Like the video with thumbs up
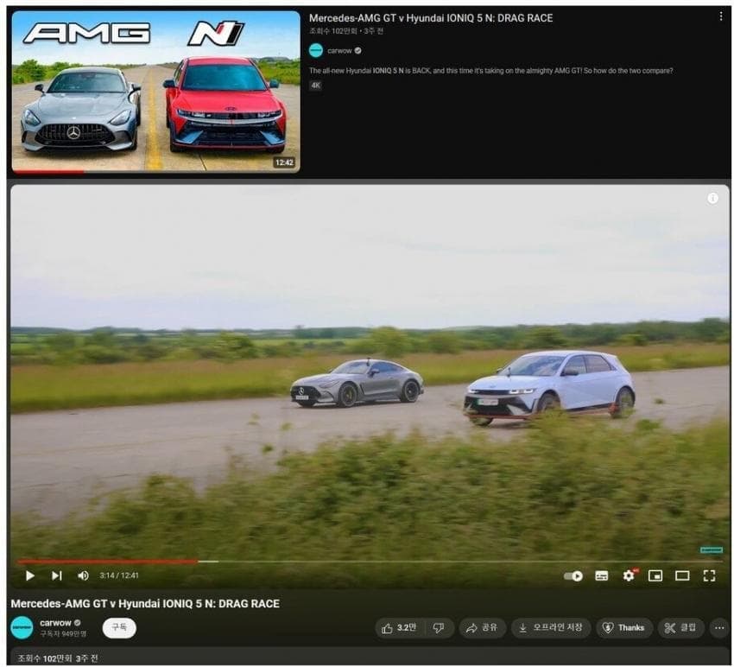The height and width of the screenshot is (667, 734). (x=399, y=628)
